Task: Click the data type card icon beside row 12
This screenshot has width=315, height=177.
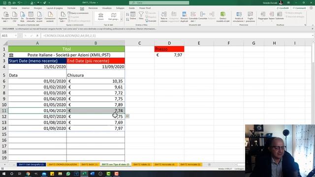Action: [x=127, y=116]
